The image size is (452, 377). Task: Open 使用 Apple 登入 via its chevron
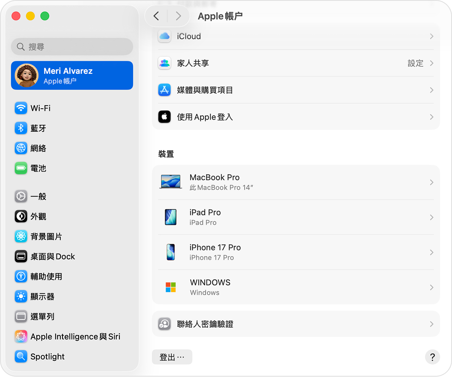pyautogui.click(x=431, y=117)
